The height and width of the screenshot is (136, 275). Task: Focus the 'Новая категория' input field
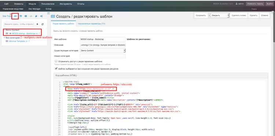[103, 56]
